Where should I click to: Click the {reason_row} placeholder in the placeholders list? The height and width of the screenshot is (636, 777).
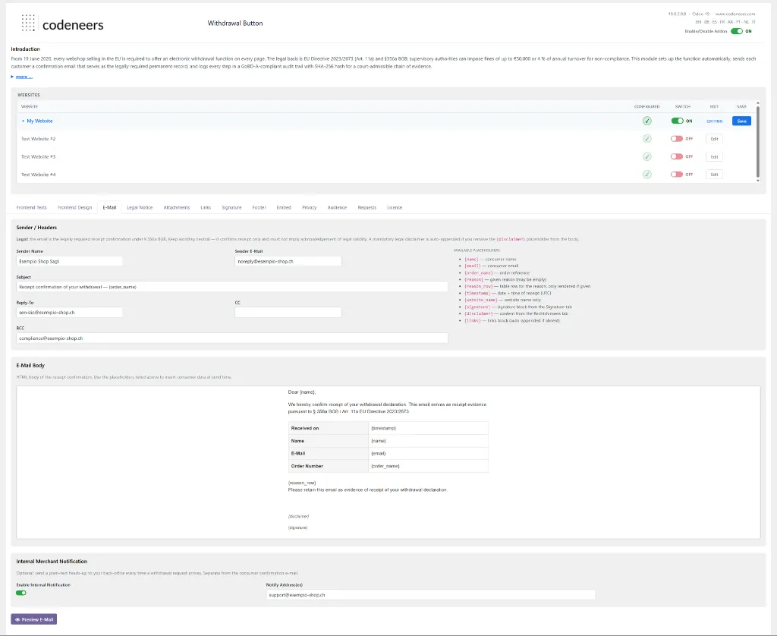[479, 286]
